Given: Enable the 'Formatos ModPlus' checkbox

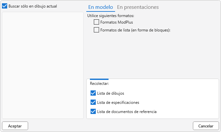Looking at the screenshot, I should coord(96,22).
